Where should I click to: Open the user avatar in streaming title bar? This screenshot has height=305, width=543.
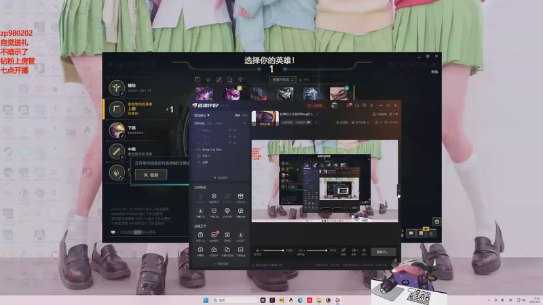[334, 106]
